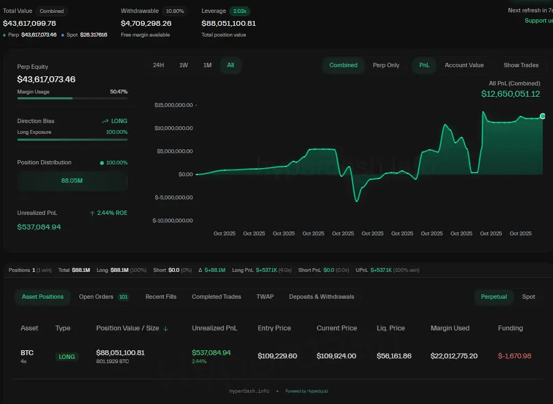Enable Show Trades on the chart

521,66
